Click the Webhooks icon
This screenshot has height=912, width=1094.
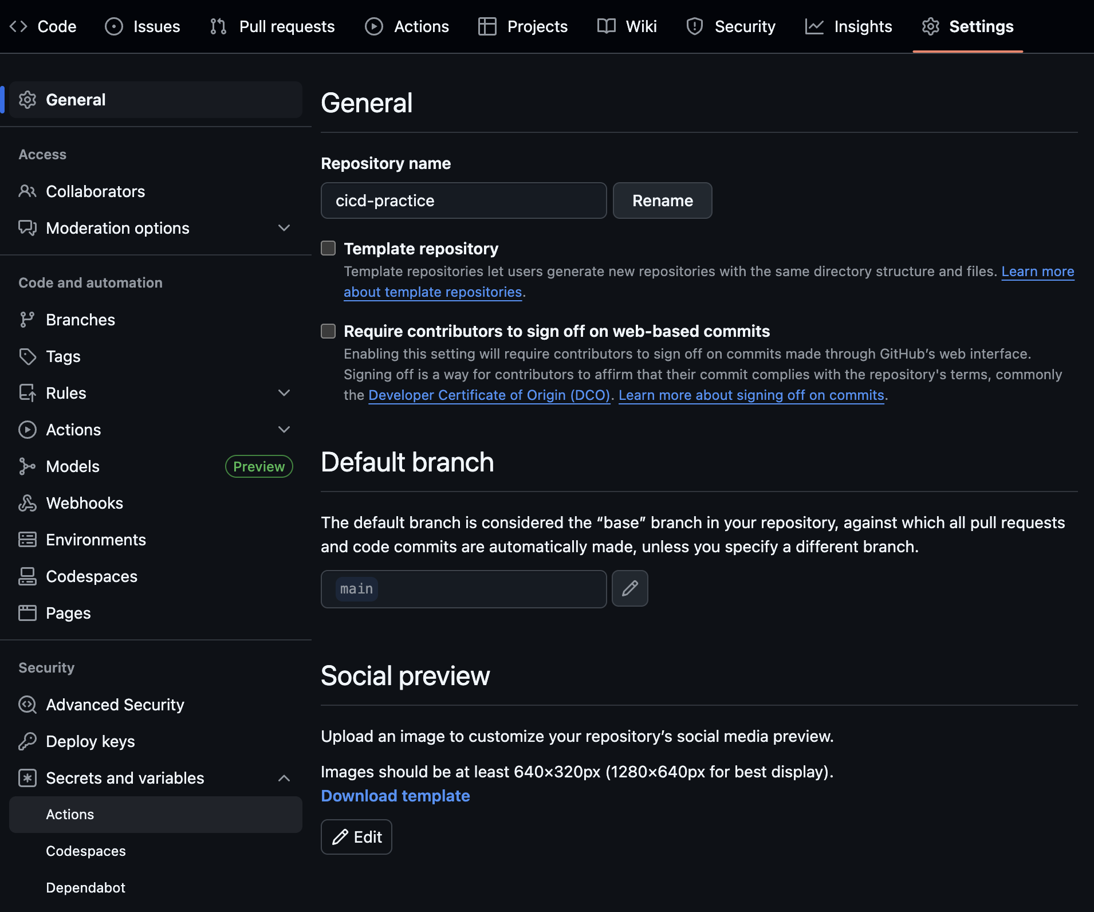[x=27, y=503]
